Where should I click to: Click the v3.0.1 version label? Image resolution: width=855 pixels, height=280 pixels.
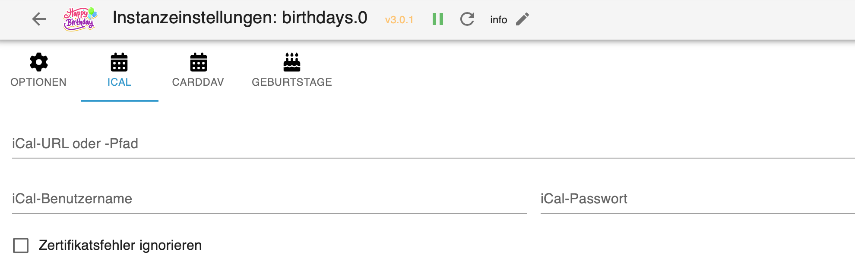399,20
